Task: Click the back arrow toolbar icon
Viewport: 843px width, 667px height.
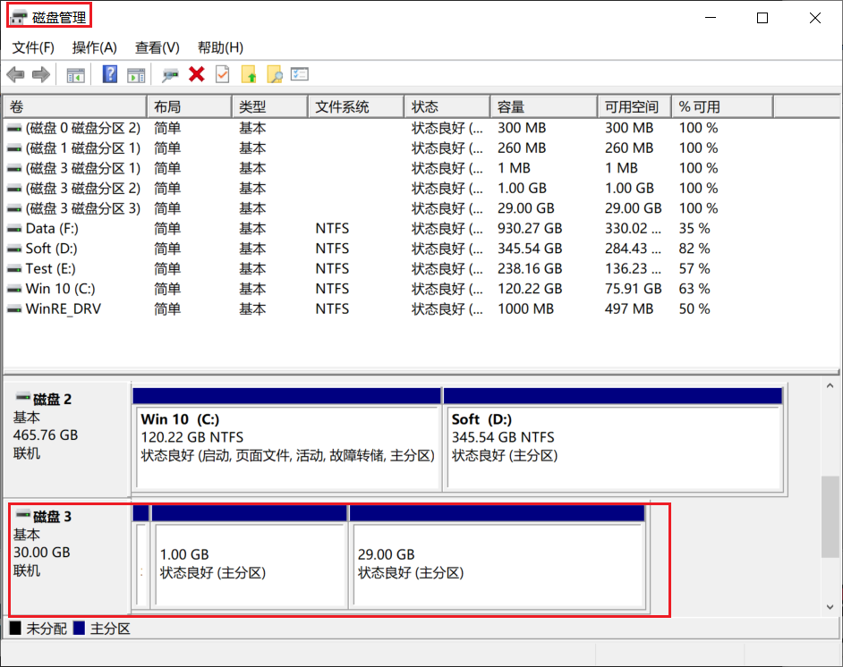Action: point(15,74)
